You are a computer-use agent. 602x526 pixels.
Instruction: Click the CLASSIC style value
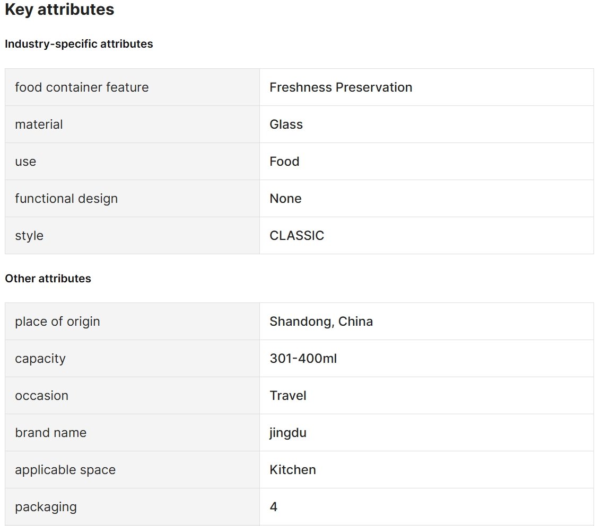(x=297, y=235)
